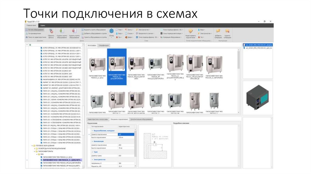Click the Подробное описание text area
This screenshot has height=174, width=311.
click(x=206, y=146)
